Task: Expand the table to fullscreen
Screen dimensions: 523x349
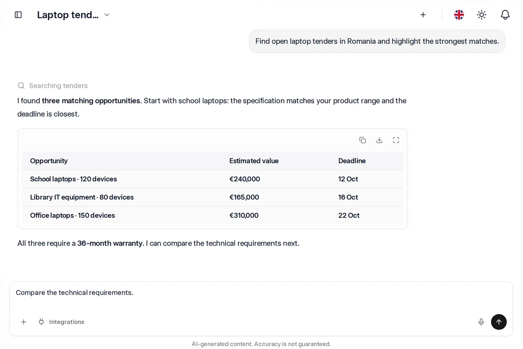Action: pyautogui.click(x=396, y=140)
